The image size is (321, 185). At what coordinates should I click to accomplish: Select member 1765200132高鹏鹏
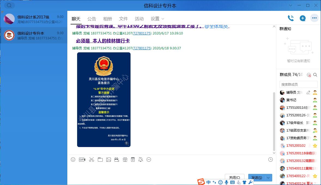coord(298,161)
